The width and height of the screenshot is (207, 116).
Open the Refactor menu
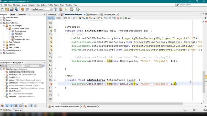[32, 5]
